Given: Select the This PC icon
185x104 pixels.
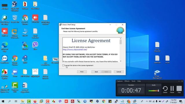Looking at the screenshot, I should click(25, 32).
